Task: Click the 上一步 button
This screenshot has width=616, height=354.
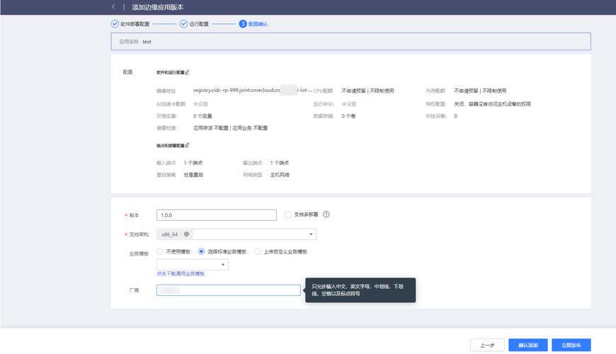Action: coord(487,345)
